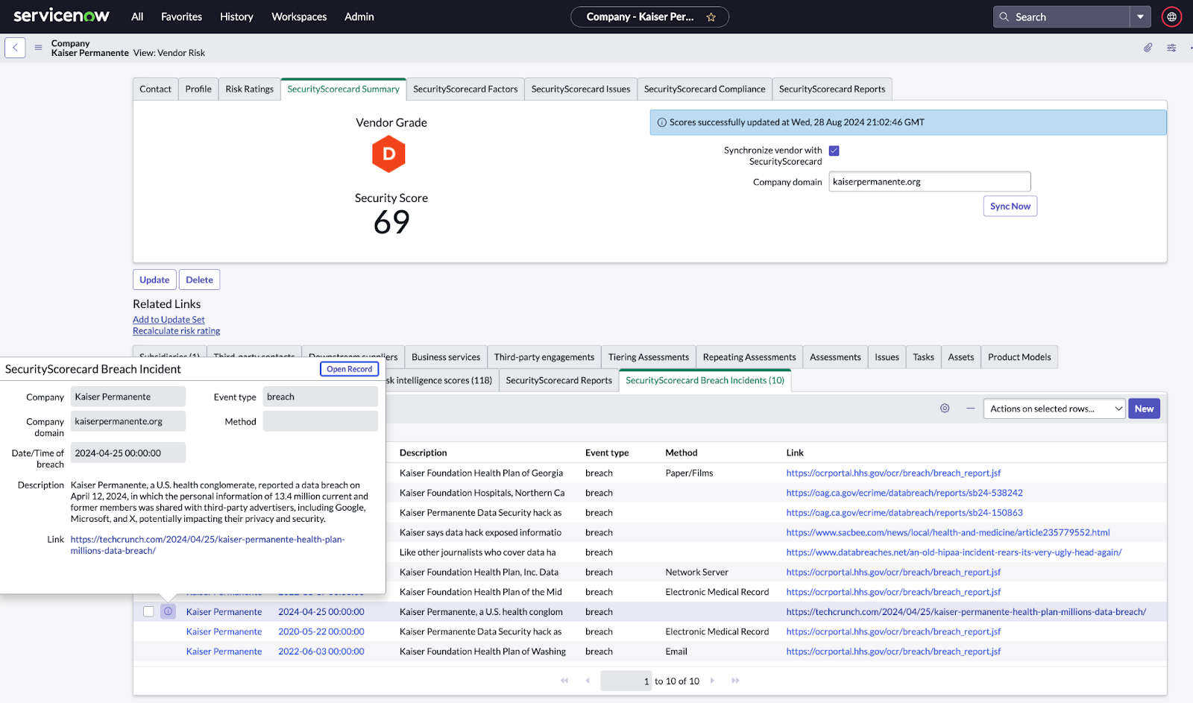Viewport: 1193px width, 703px height.
Task: Open the form context hamburger menu
Action: [x=38, y=48]
